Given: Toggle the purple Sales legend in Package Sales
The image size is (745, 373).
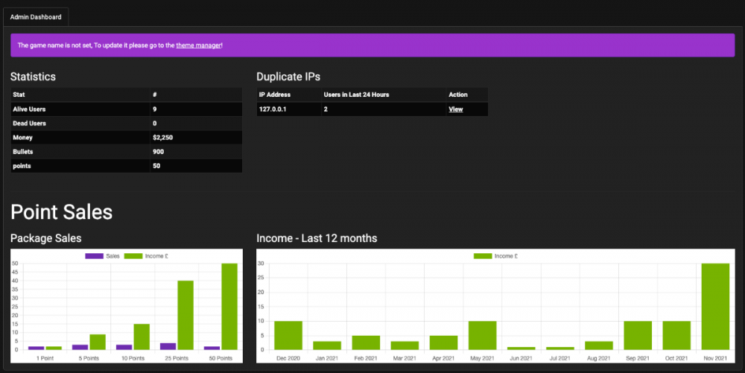Looking at the screenshot, I should tap(103, 256).
